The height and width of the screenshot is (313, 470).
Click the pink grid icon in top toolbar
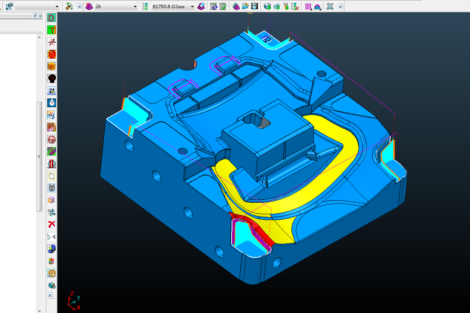(308, 6)
